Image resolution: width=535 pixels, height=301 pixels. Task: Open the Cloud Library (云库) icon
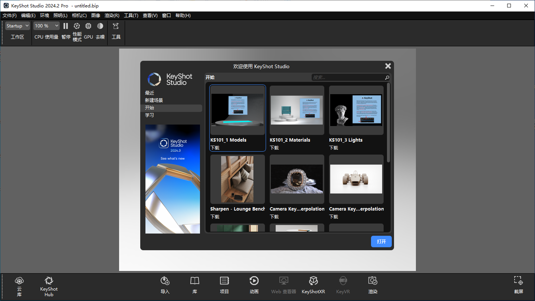(19, 286)
